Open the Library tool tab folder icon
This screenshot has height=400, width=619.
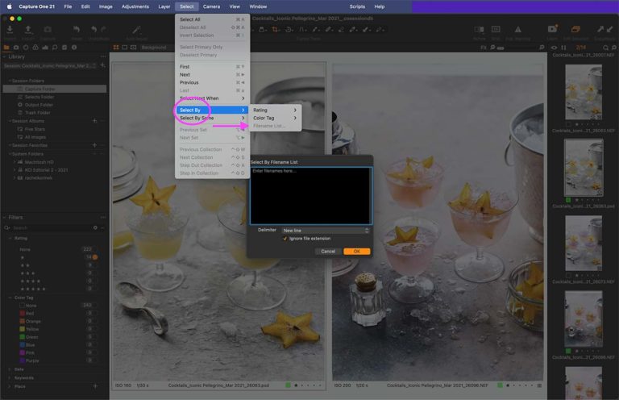(6, 48)
